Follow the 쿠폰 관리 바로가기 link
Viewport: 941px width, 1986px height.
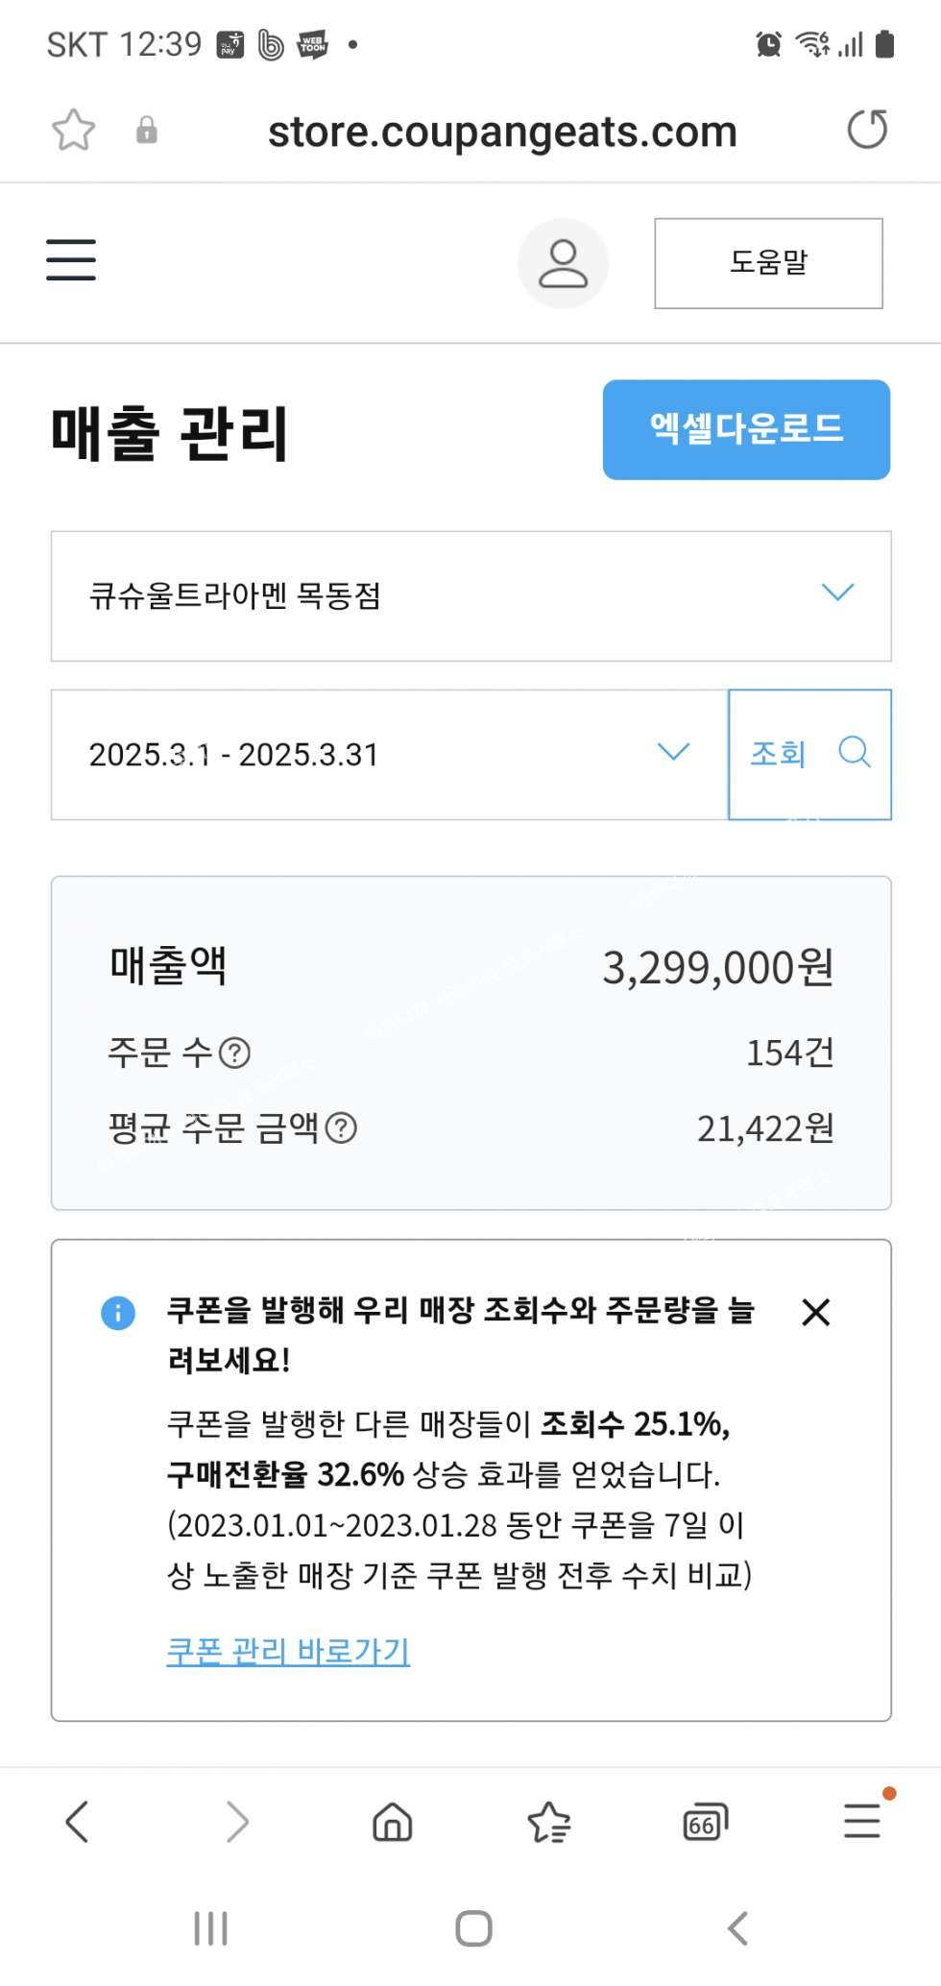click(288, 1651)
